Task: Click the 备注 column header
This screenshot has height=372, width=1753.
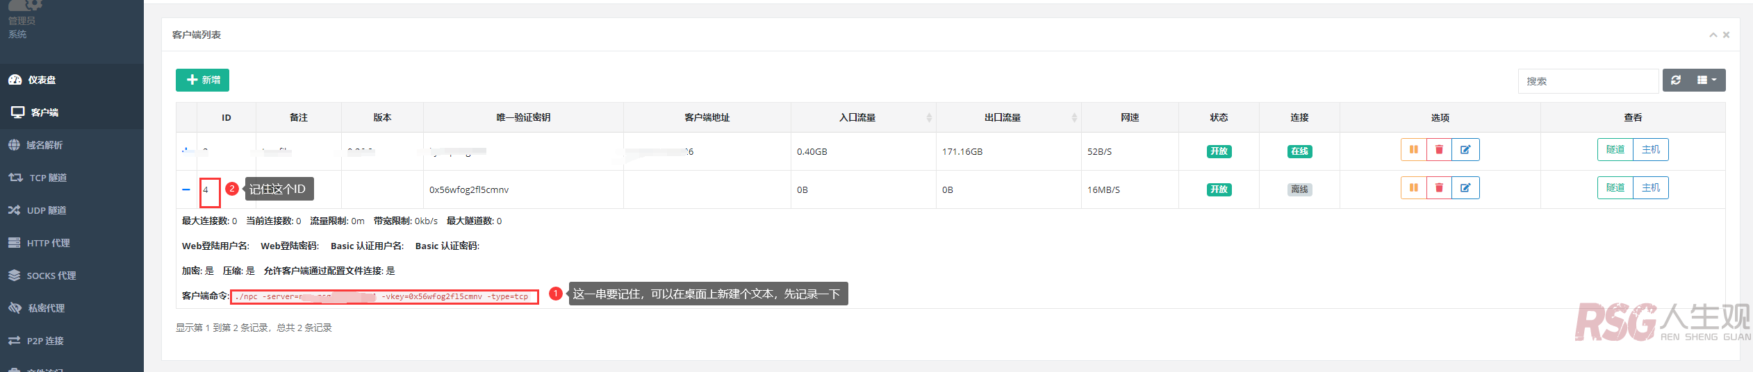Action: pyautogui.click(x=299, y=117)
